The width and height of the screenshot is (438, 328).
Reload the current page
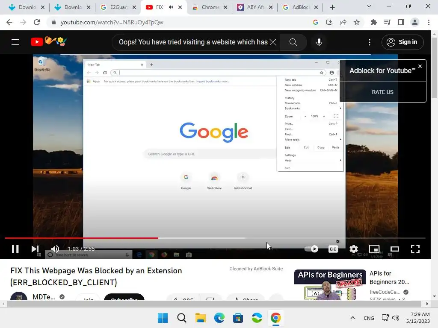point(37,22)
